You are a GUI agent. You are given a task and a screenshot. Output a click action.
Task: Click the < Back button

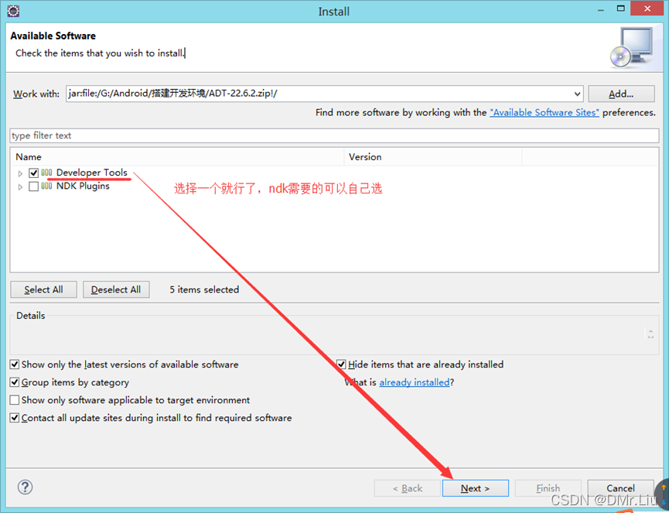(407, 488)
